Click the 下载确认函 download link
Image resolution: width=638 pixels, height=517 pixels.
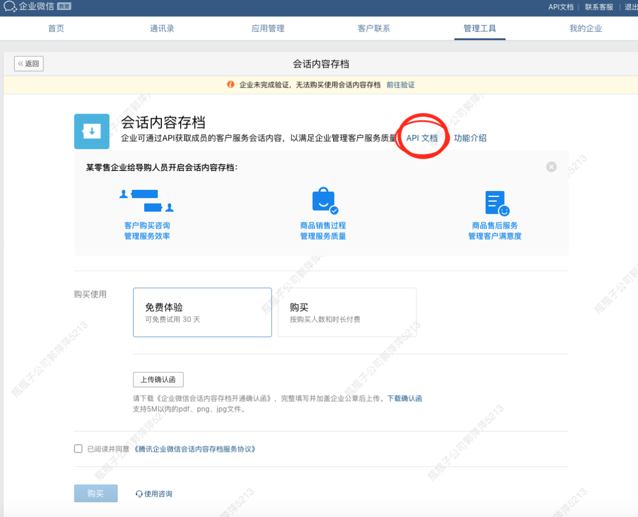(405, 399)
